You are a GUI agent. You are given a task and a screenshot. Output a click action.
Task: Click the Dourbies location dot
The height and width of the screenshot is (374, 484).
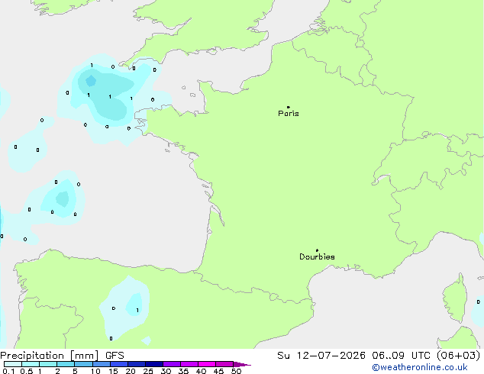click(x=317, y=250)
